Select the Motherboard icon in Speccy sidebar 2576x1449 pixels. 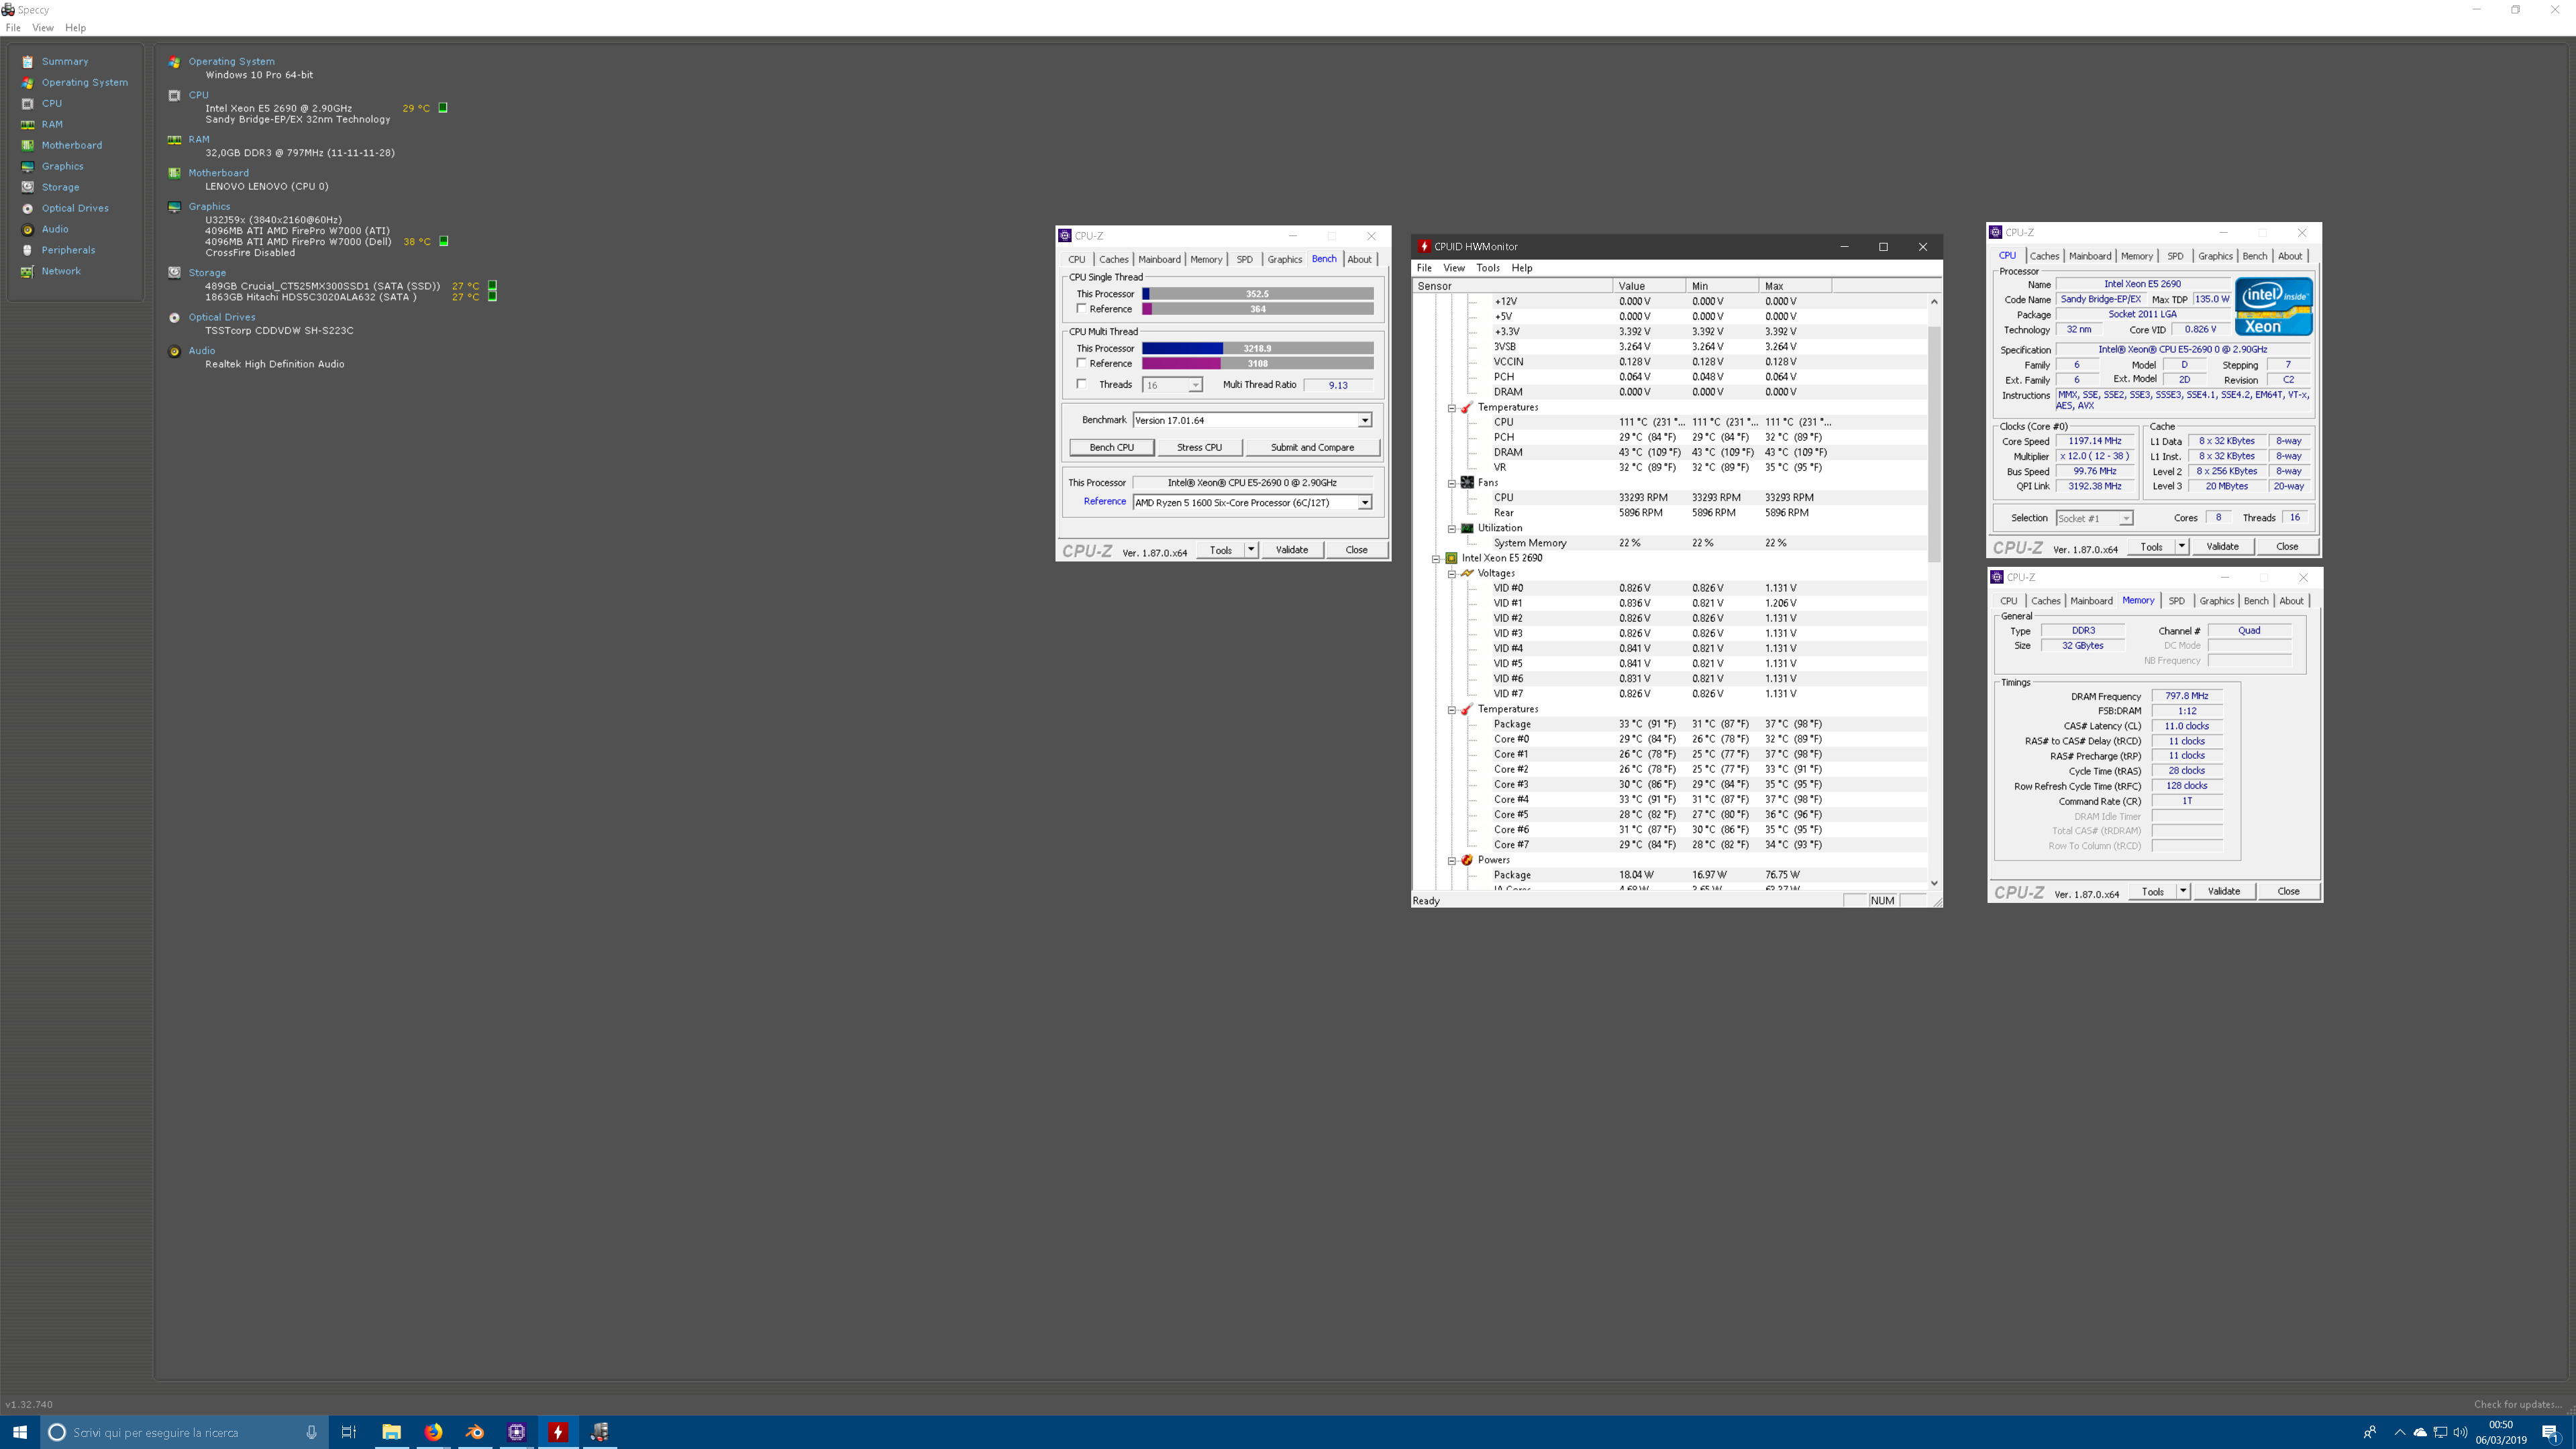tap(28, 146)
